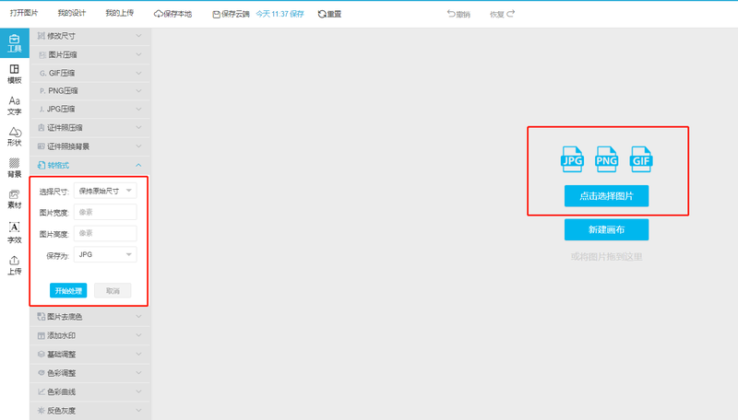Click the 证件照压缩 icon

click(41, 128)
